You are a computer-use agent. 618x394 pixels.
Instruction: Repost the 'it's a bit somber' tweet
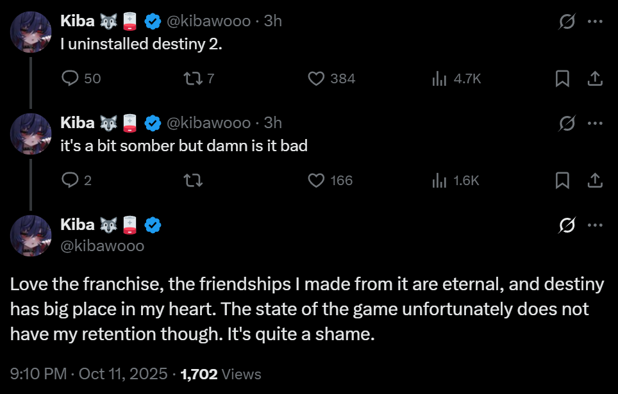click(193, 181)
